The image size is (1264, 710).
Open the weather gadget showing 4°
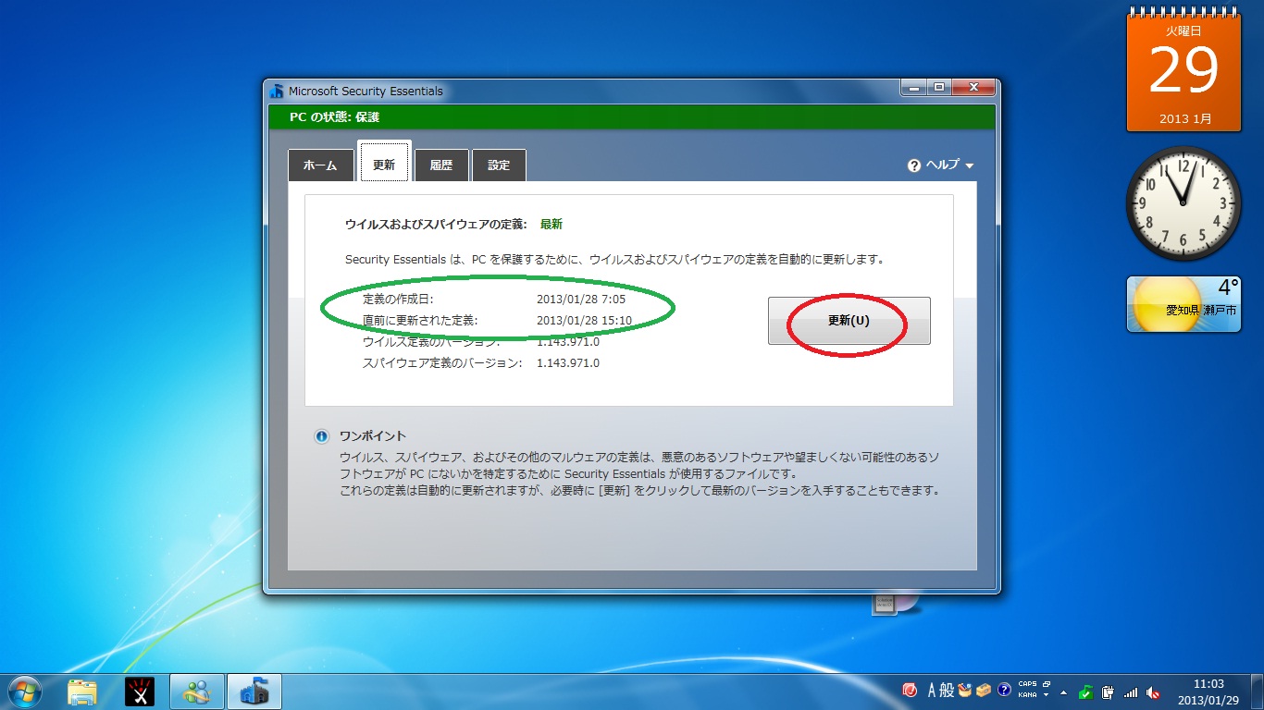[x=1183, y=303]
